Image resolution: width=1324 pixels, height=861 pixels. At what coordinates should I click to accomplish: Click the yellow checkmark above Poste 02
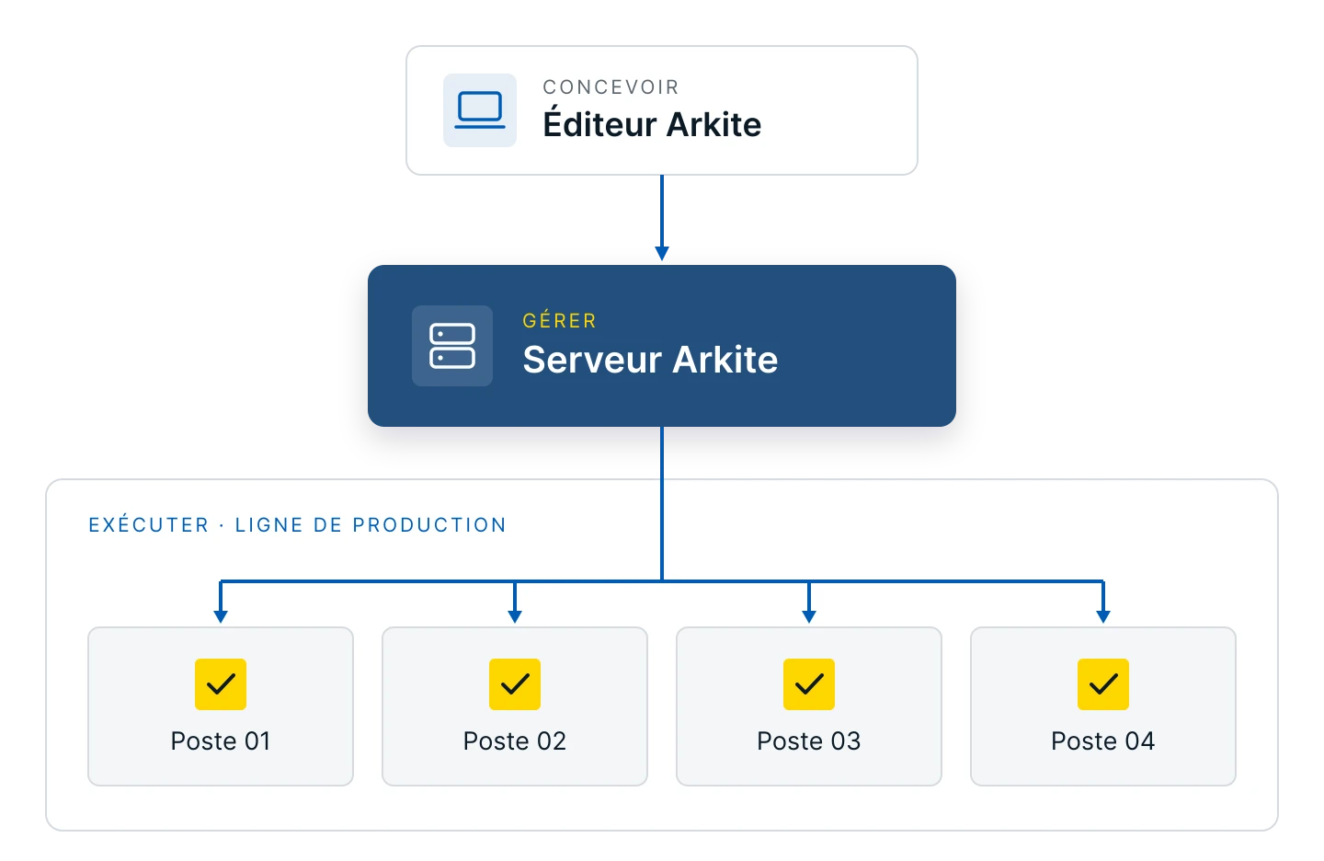click(515, 684)
